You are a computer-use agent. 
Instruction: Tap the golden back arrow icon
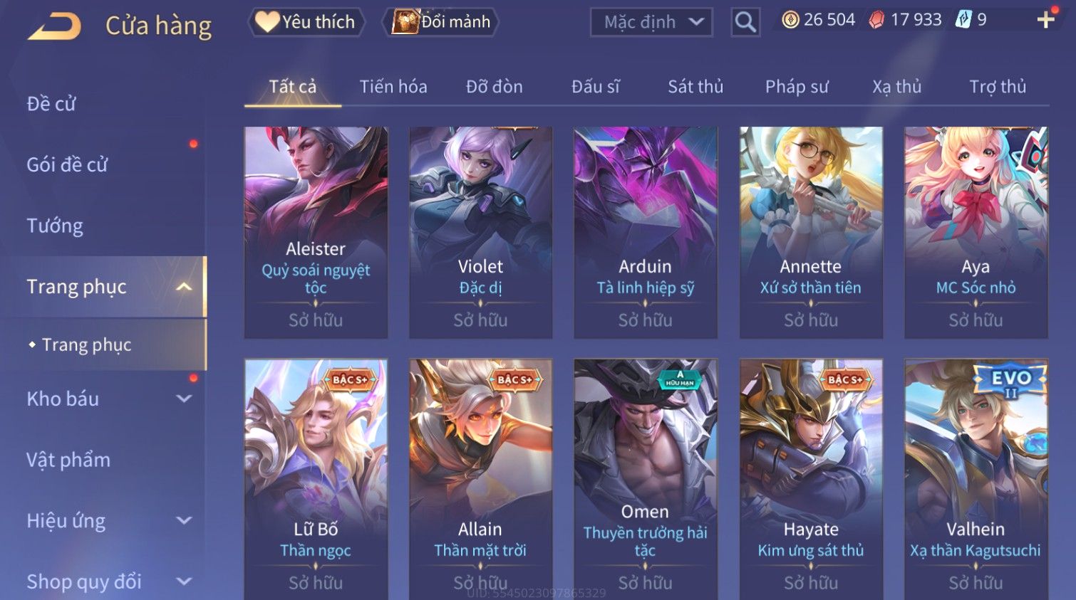(x=54, y=26)
